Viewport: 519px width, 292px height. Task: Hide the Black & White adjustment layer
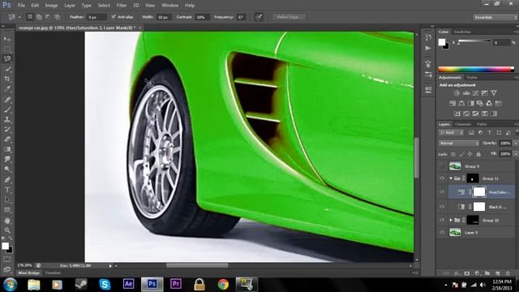coord(442,207)
